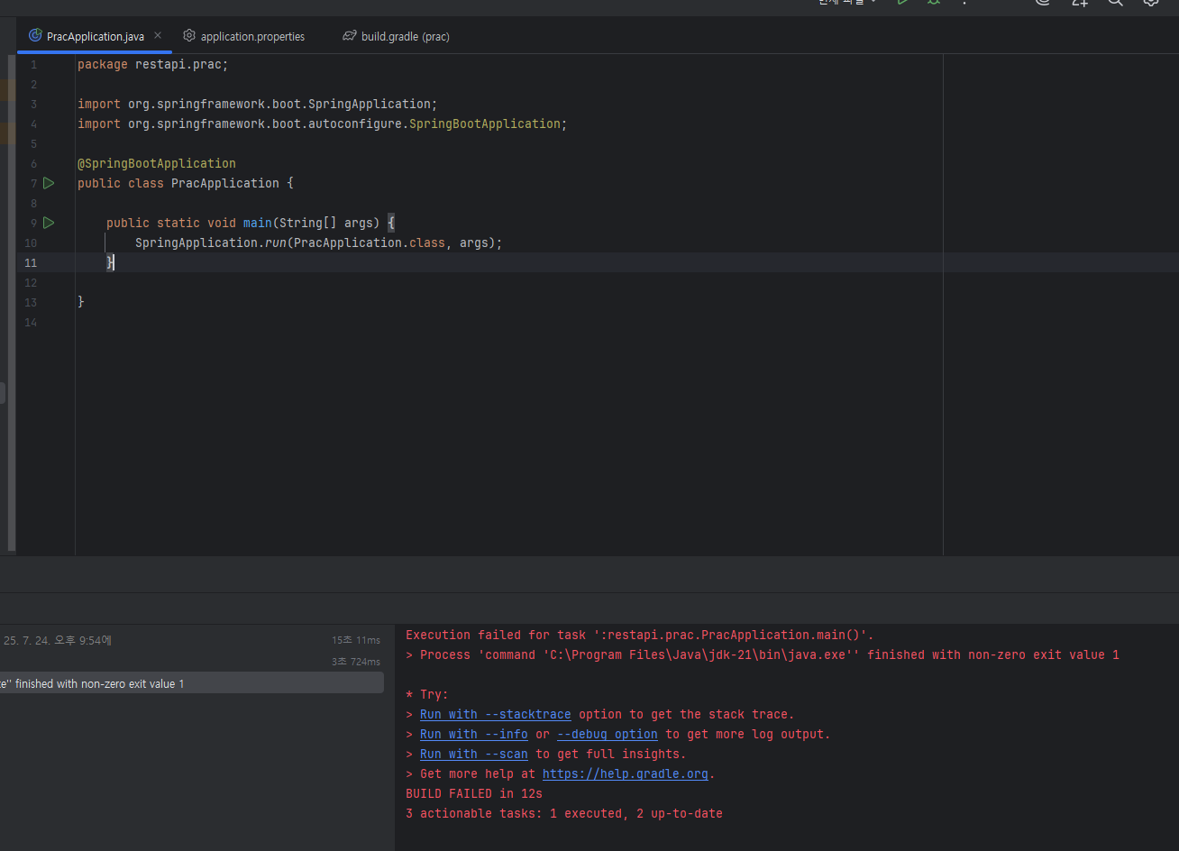Click the --debug option link
Viewport: 1179px width, 851px height.
point(607,734)
